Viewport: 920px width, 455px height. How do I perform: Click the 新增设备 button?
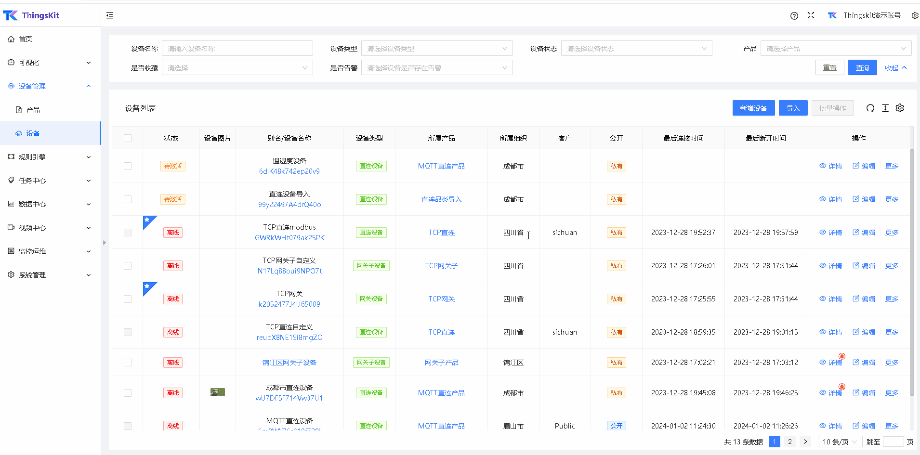click(753, 108)
